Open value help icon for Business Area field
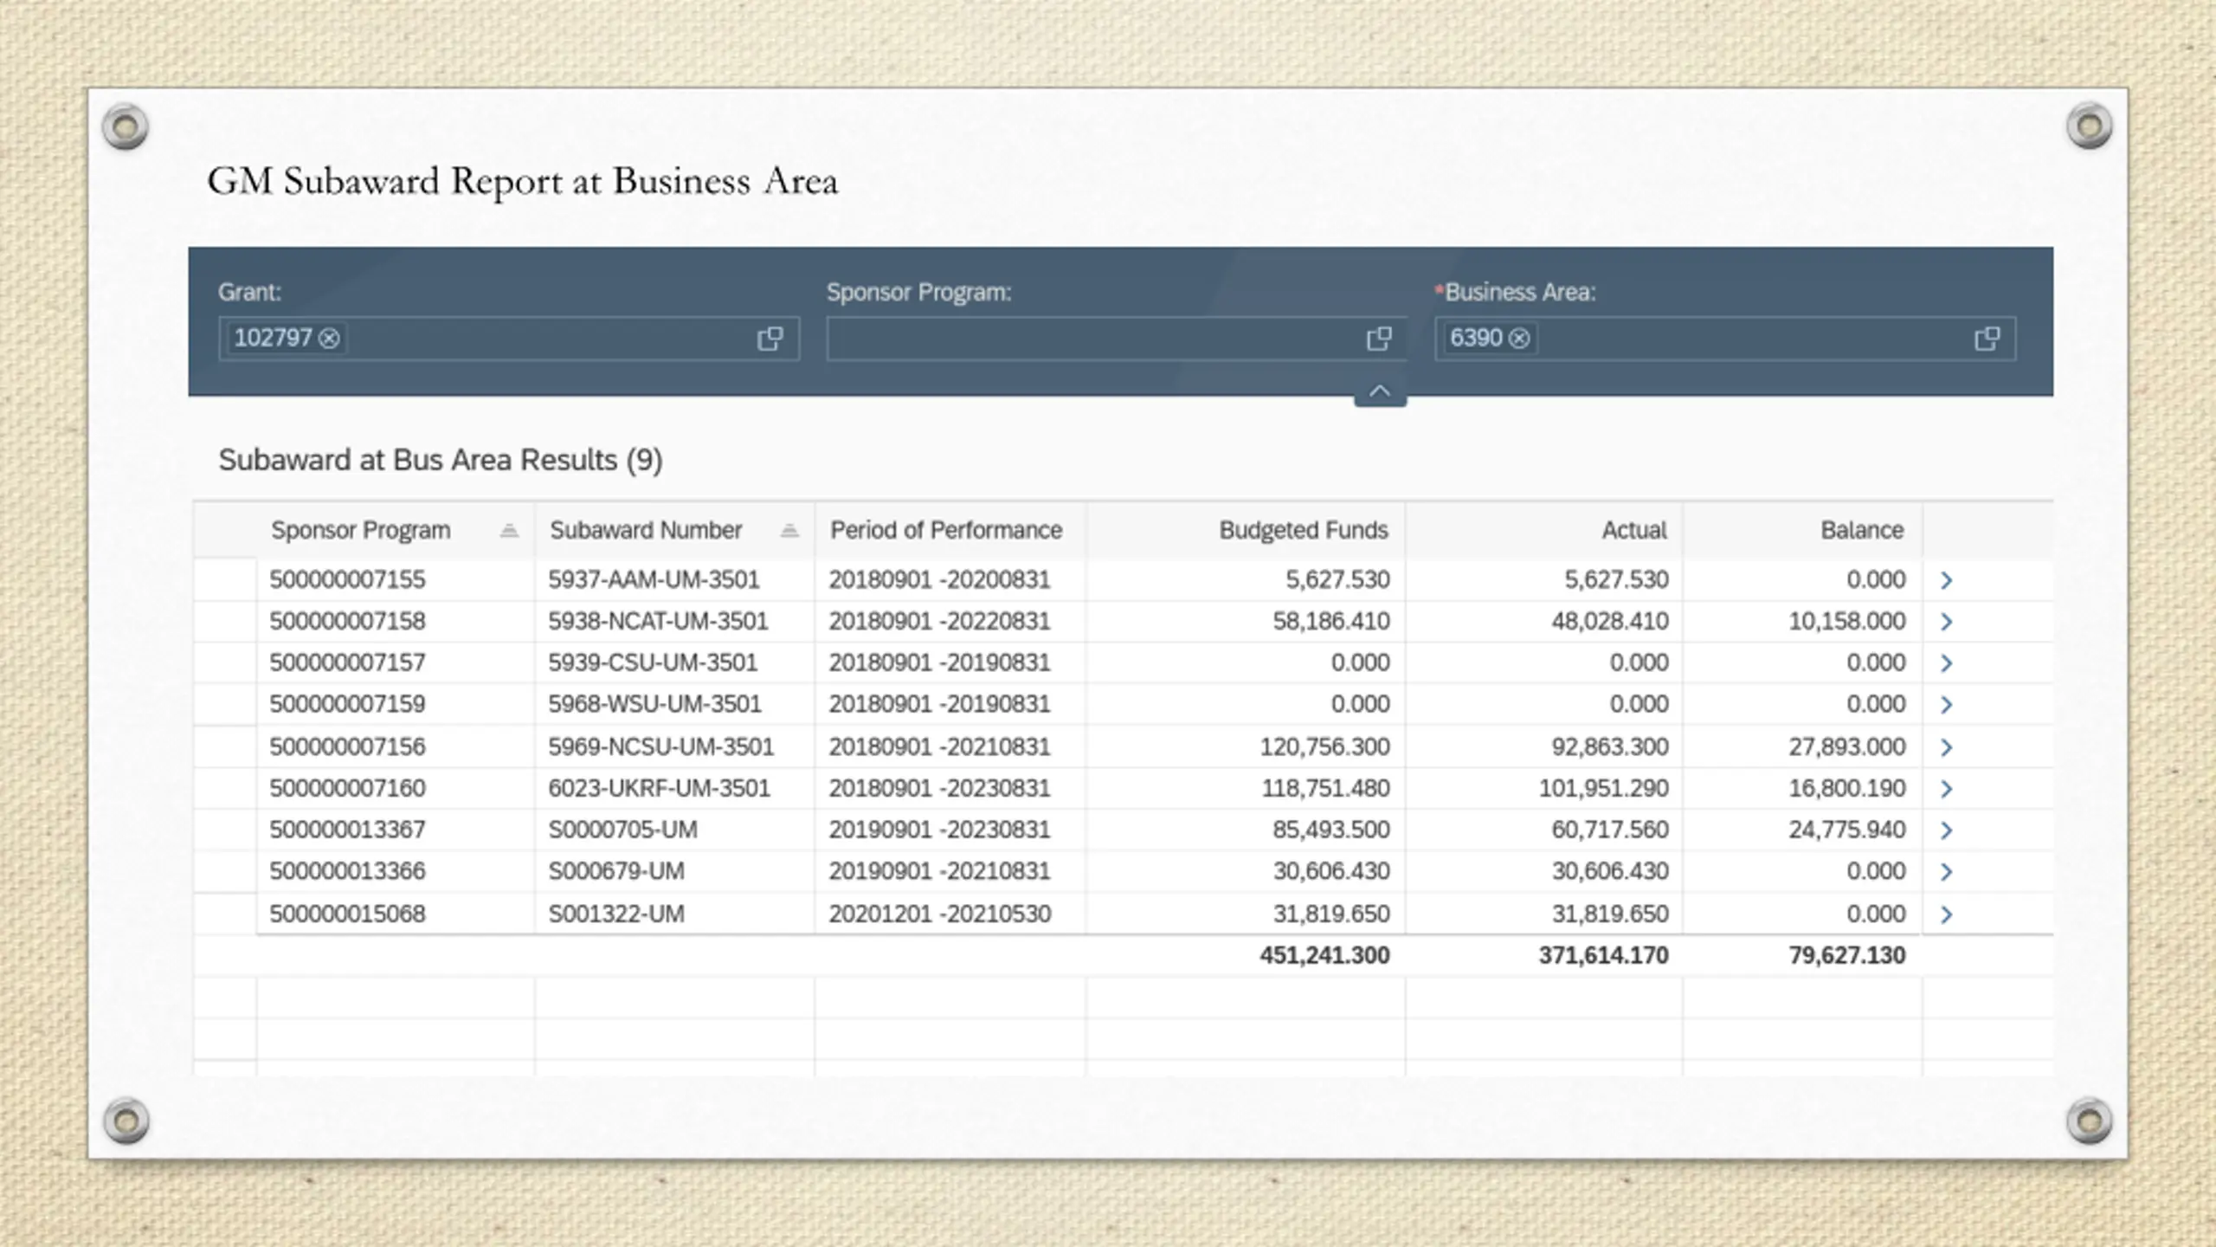The image size is (2216, 1247). (1987, 339)
